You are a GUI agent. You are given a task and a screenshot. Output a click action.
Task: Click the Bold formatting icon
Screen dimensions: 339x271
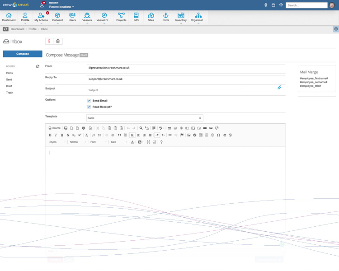coord(50,135)
